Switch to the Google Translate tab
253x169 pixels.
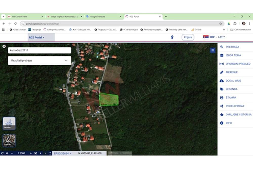pyautogui.click(x=104, y=16)
